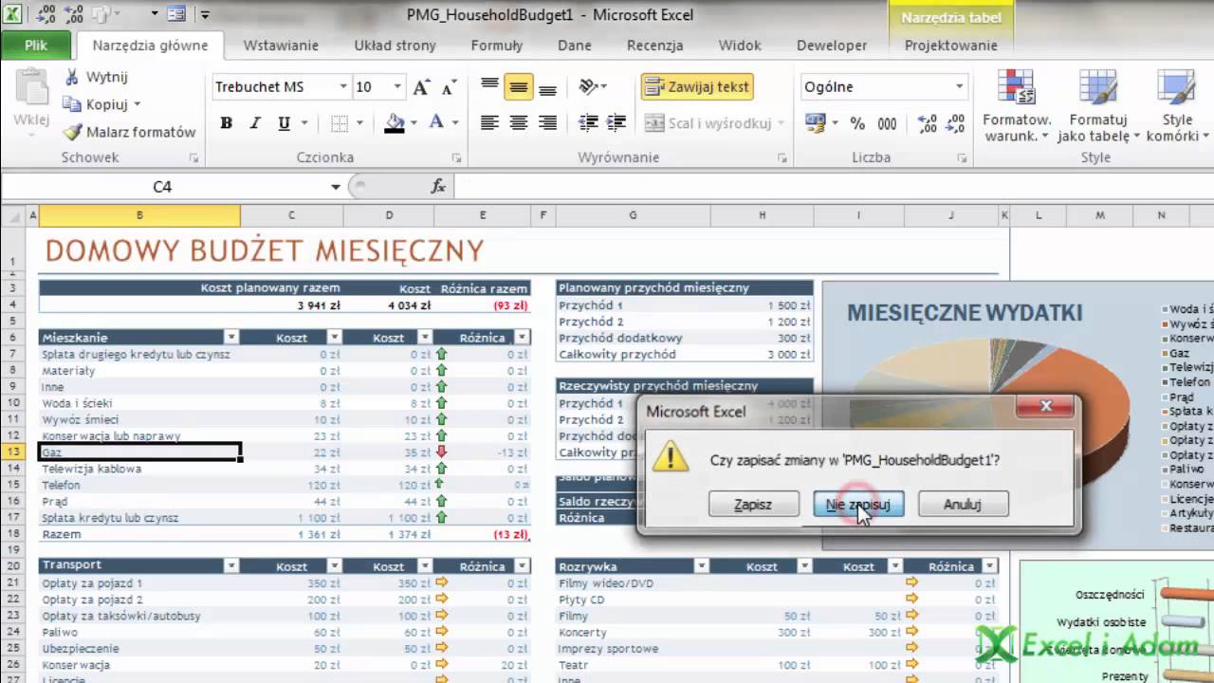Click the Name Box showing C4
This screenshot has width=1214, height=683.
pyautogui.click(x=162, y=187)
